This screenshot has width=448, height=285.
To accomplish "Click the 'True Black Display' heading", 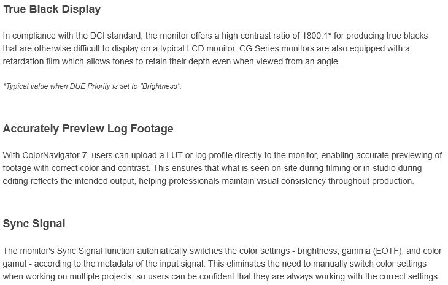I will (x=52, y=10).
